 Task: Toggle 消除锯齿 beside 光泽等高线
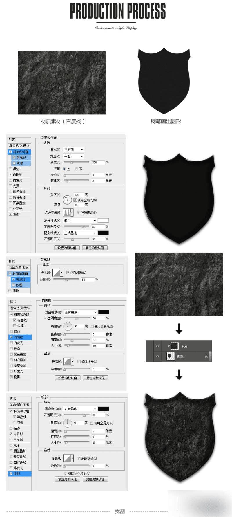tap(78, 212)
